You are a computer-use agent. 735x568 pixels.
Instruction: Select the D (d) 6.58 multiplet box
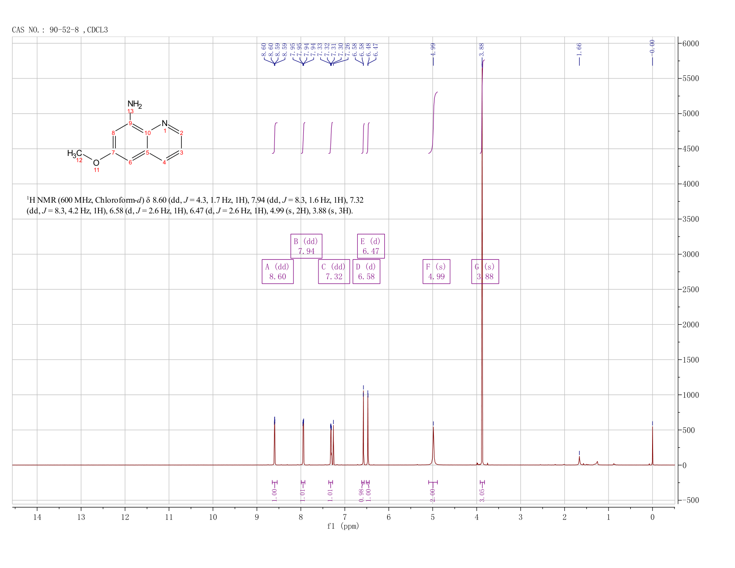coord(366,271)
